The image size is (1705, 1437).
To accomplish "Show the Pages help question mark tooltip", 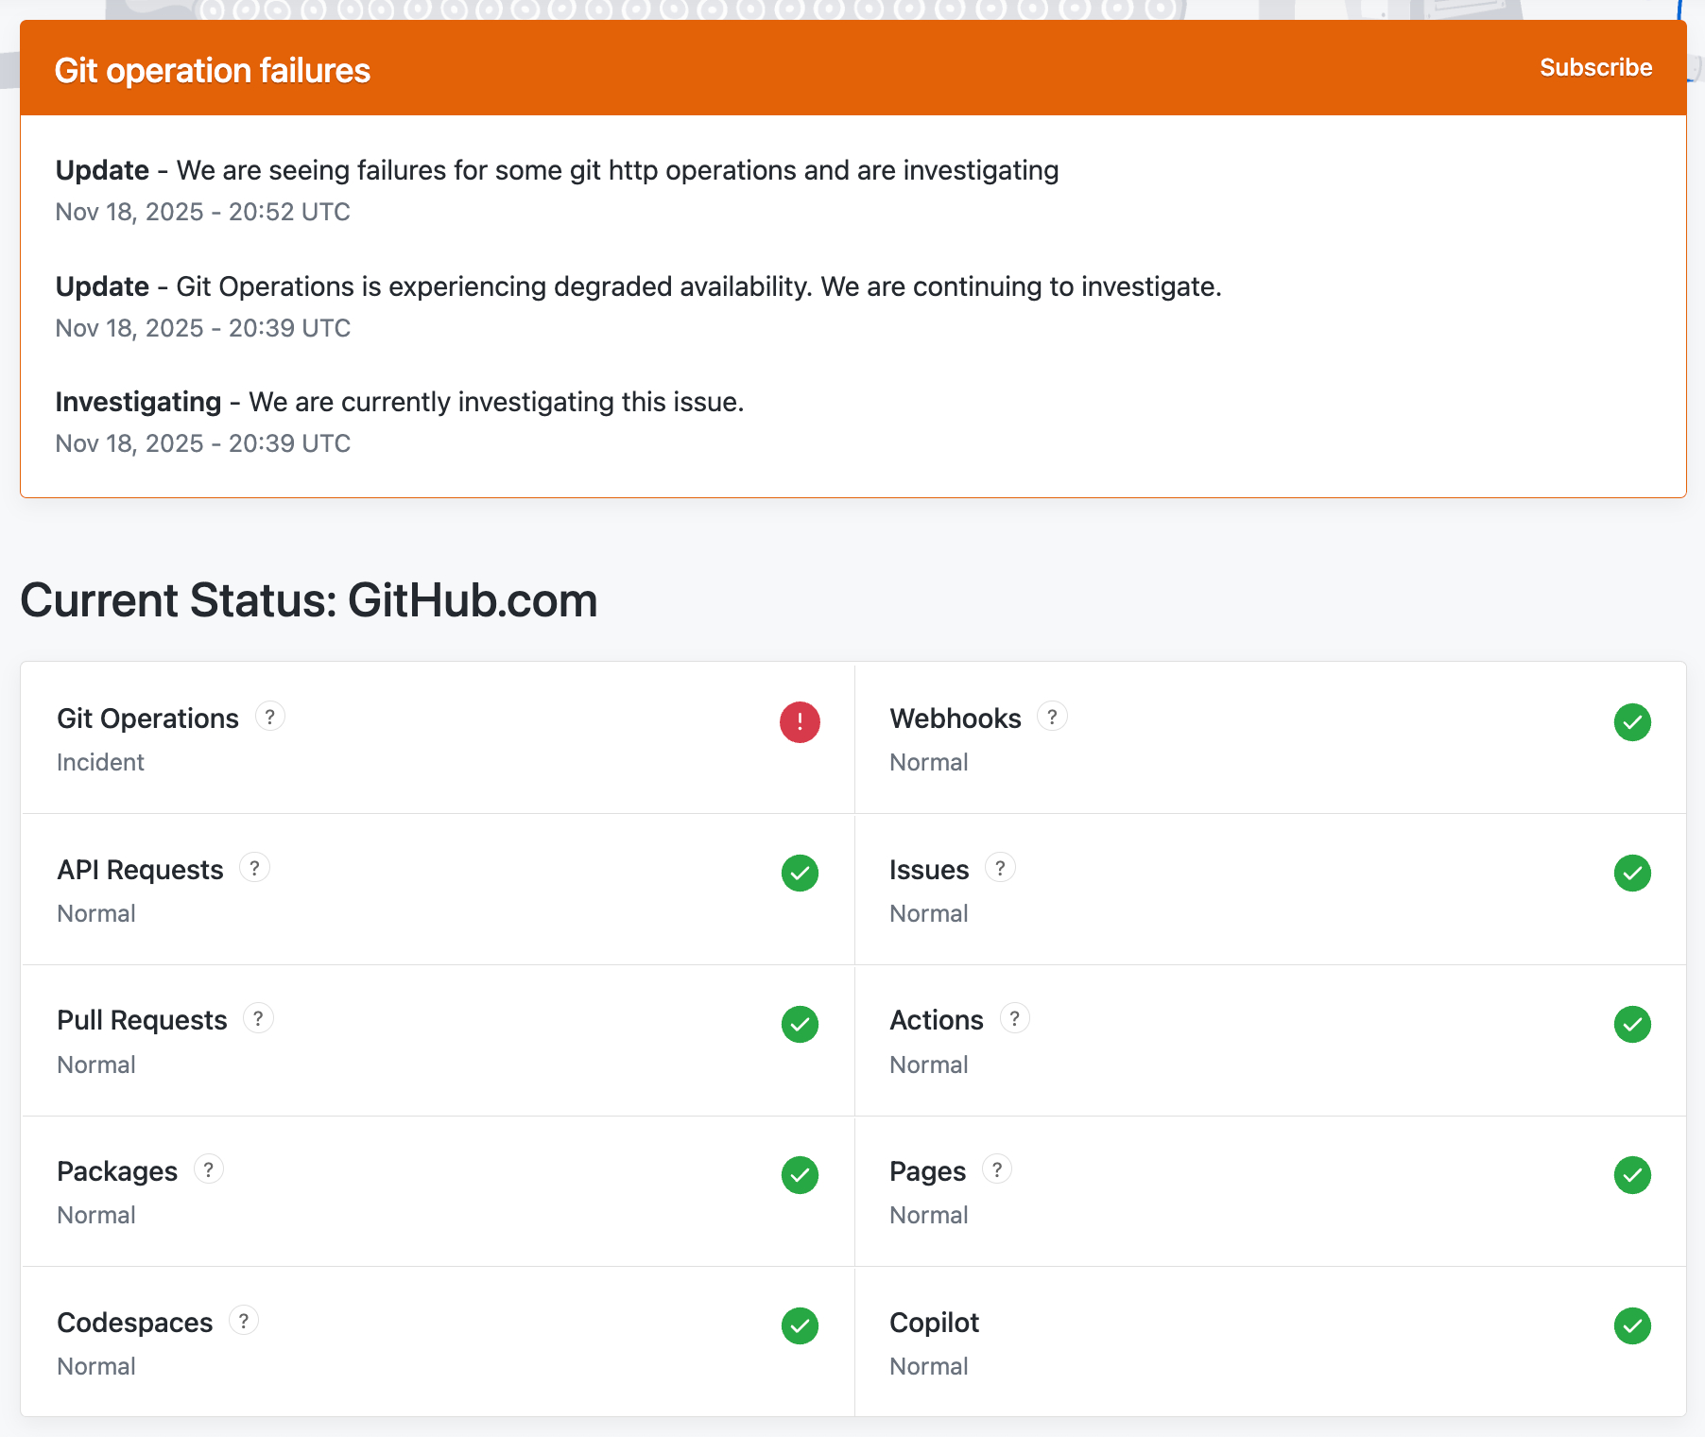I will click(x=997, y=1169).
